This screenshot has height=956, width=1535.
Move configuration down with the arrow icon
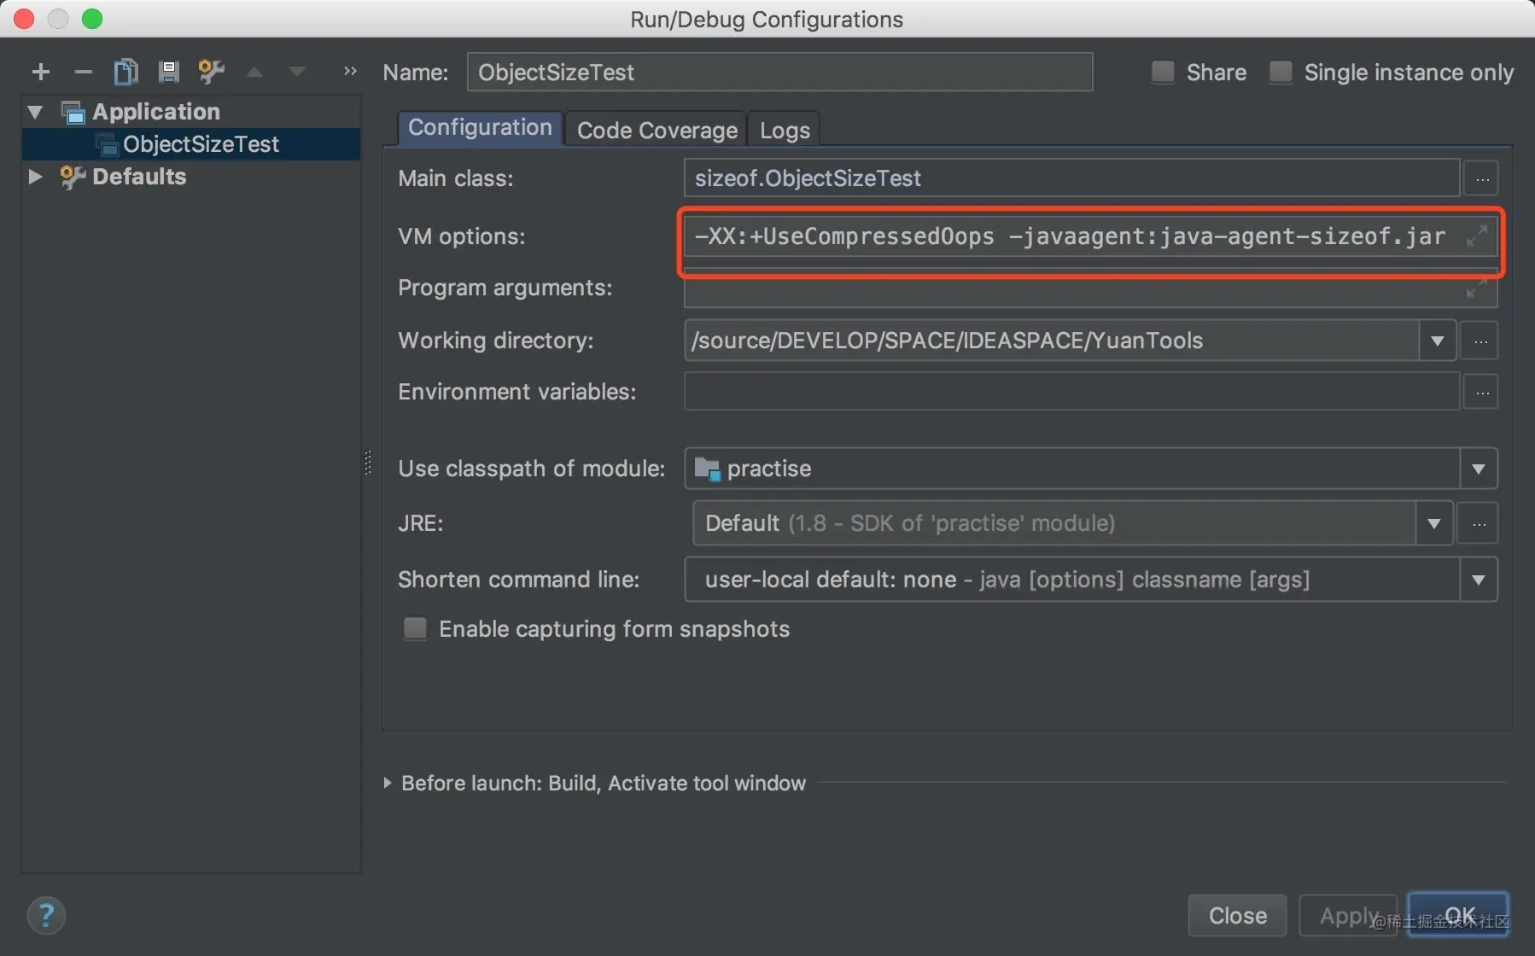[x=297, y=72]
